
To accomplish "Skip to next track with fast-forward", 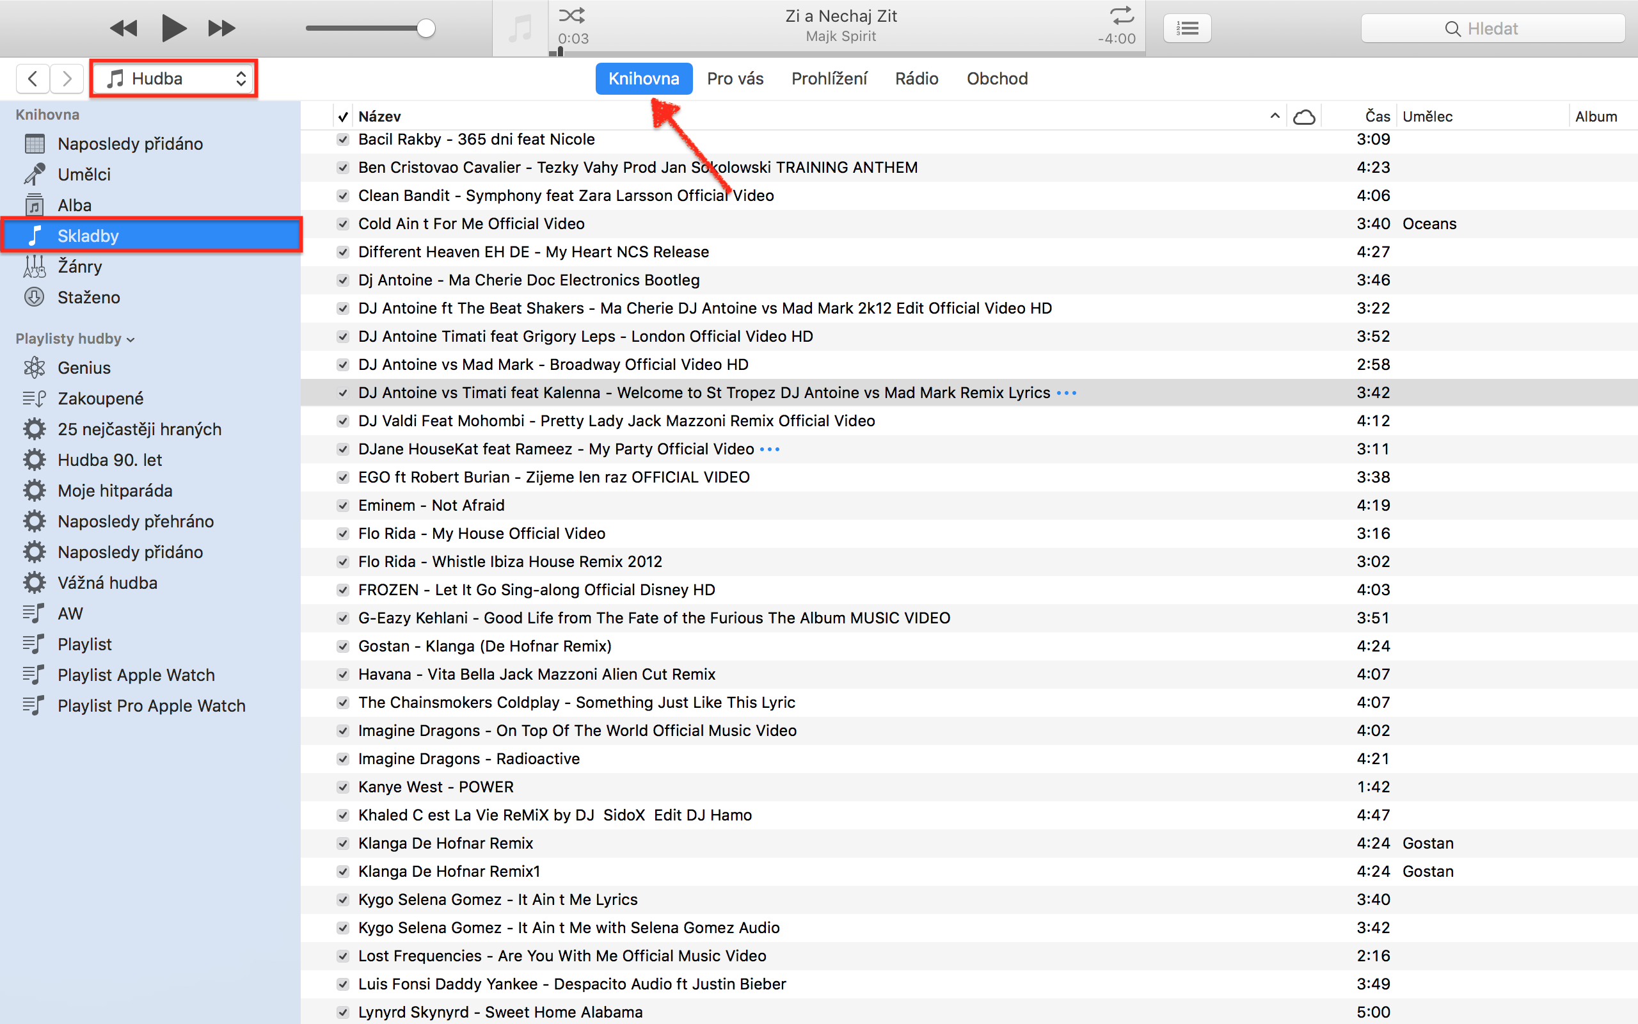I will (x=221, y=28).
